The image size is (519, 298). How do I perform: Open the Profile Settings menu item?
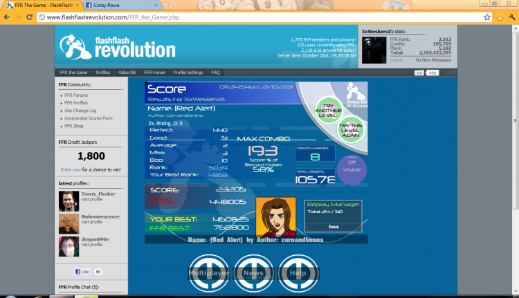click(x=188, y=73)
